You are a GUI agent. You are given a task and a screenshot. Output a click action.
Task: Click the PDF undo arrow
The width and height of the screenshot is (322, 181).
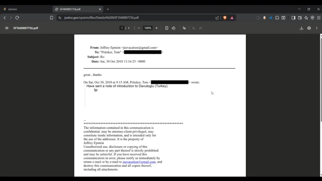(194, 28)
